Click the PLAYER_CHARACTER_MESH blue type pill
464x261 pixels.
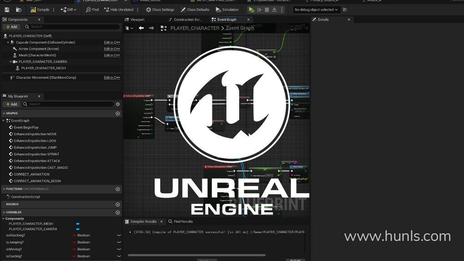(78, 224)
